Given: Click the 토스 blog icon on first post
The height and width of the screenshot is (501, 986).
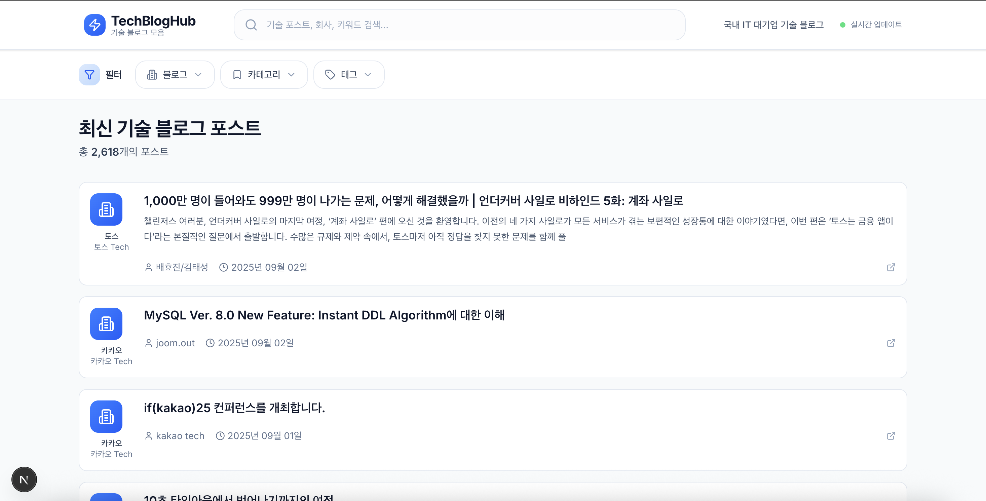Looking at the screenshot, I should 106,209.
